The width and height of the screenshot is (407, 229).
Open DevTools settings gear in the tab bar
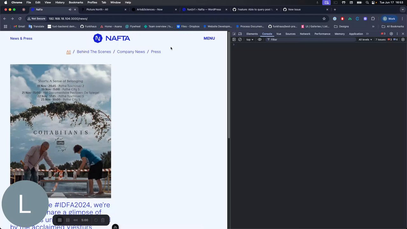pyautogui.click(x=391, y=34)
